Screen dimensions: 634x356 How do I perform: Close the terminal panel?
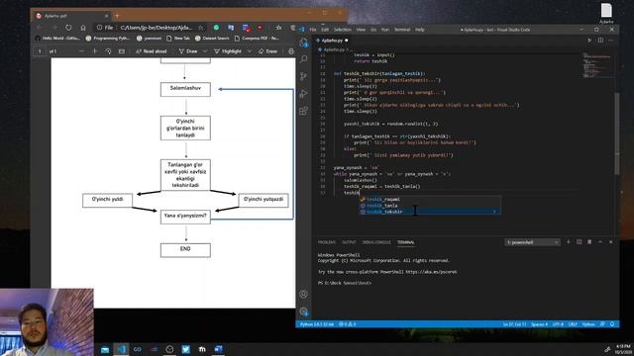pyautogui.click(x=611, y=241)
